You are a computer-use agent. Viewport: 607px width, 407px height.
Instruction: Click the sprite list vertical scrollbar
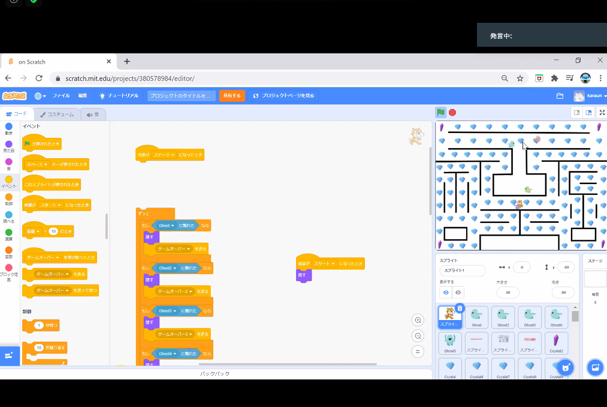pyautogui.click(x=575, y=316)
